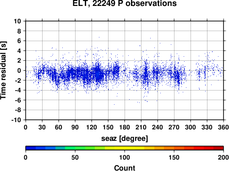Click the x-axis tick label 180
The height and width of the screenshot is (171, 229).
pos(125,127)
